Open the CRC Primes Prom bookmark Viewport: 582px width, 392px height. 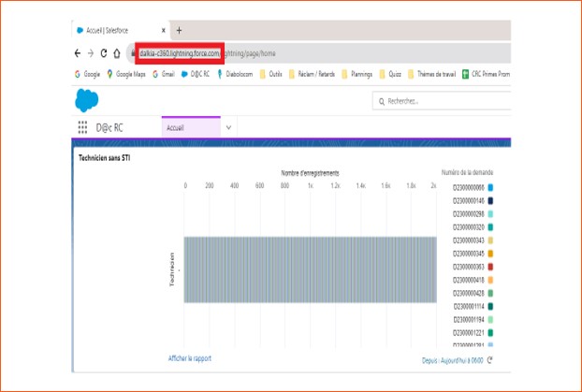(x=486, y=74)
